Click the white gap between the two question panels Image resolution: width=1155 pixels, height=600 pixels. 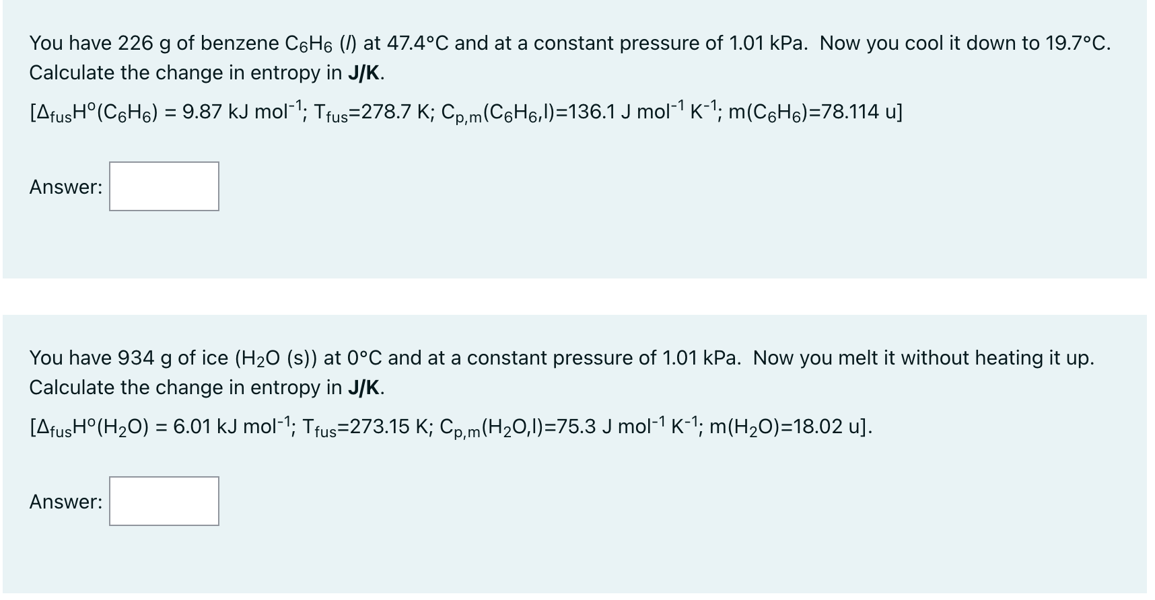(x=575, y=297)
